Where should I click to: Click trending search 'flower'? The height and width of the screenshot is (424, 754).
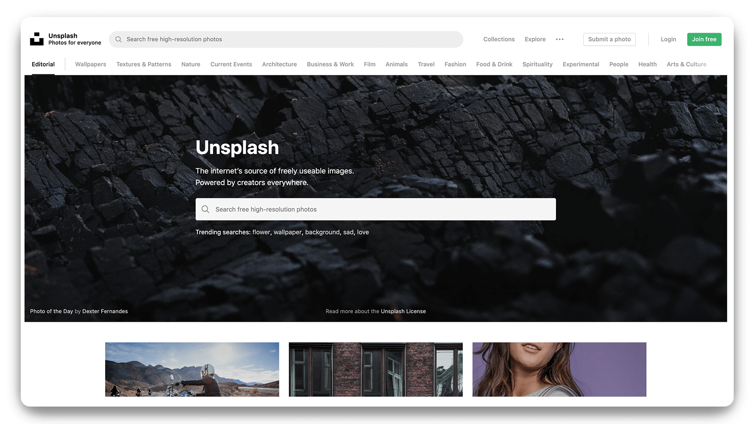262,232
